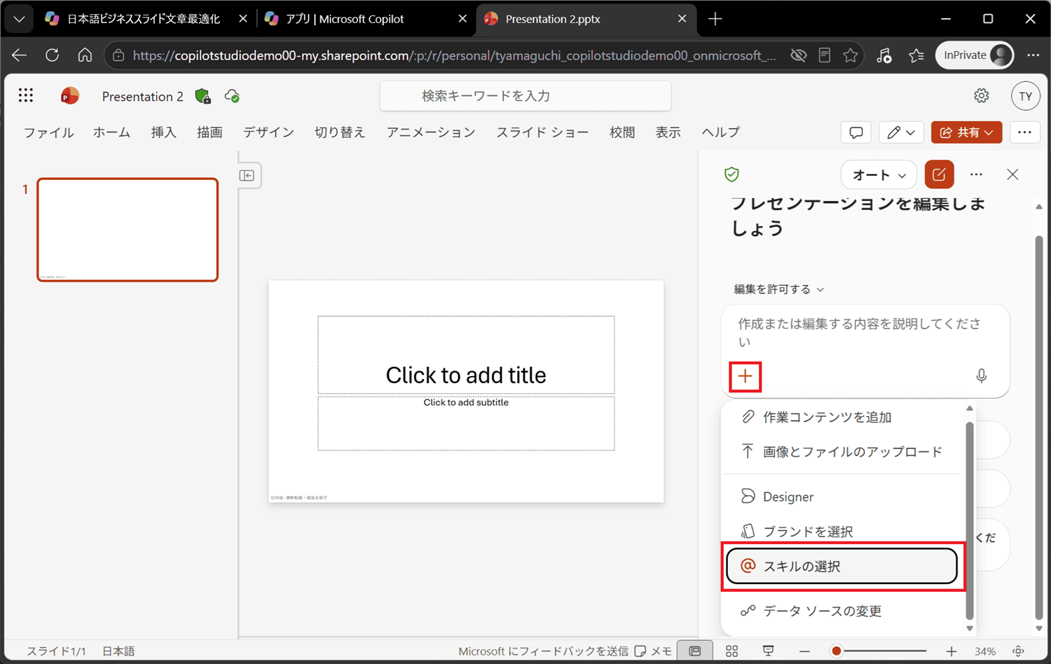Click the zoom in plus button
Image resolution: width=1051 pixels, height=664 pixels.
point(951,651)
